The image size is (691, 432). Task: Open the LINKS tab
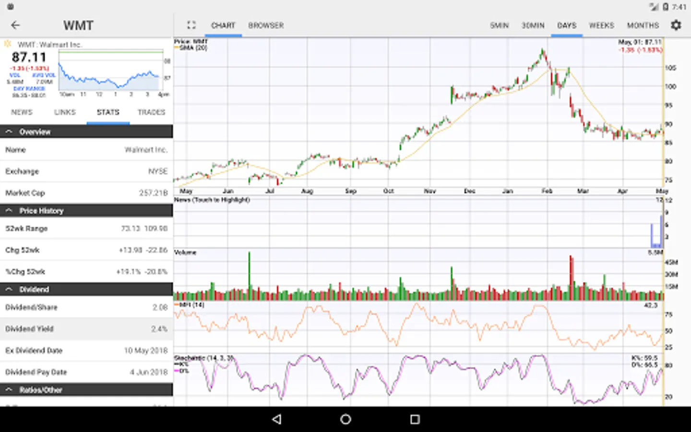pos(65,112)
